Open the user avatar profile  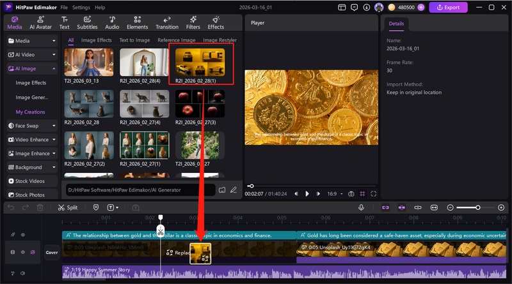(379, 7)
